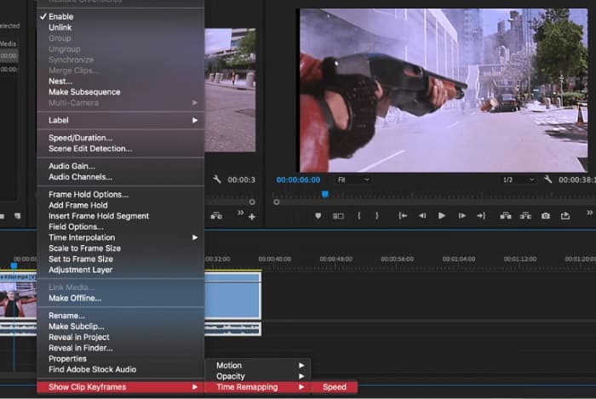The image size is (596, 399).
Task: Expand the Opacity submenu
Action: [258, 376]
